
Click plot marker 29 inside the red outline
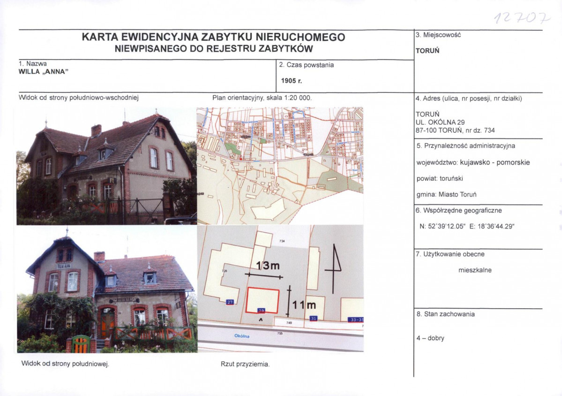pos(261,311)
